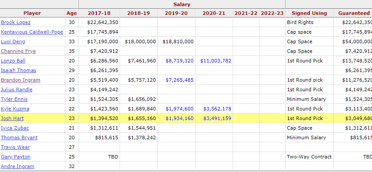Click the 2017-18 column header
This screenshot has height=172, width=372.
point(99,13)
